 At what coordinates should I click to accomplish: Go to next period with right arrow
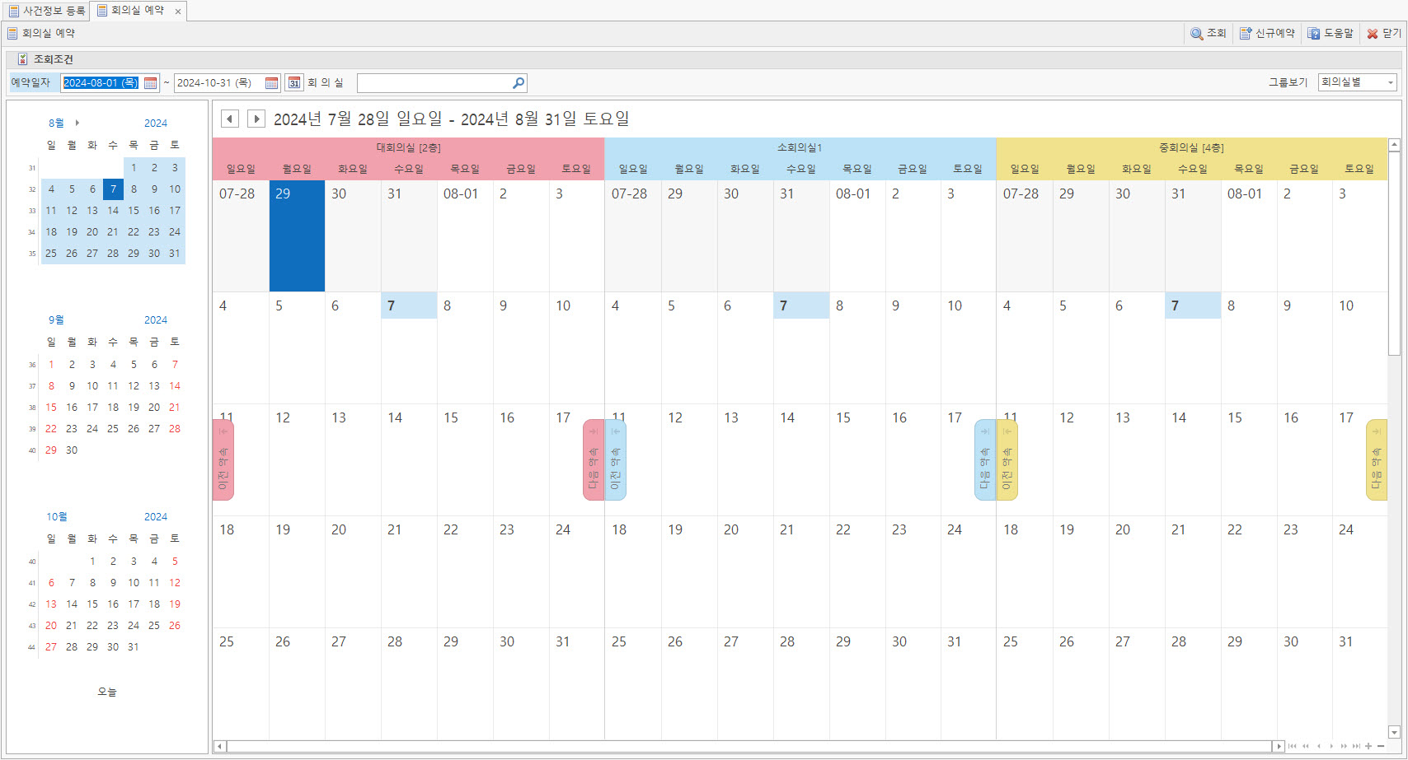[256, 119]
